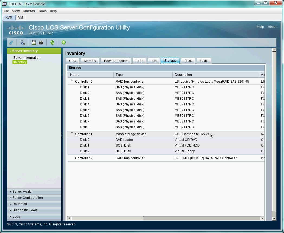Click the horizontal scrollbar left arrow
This screenshot has width=284, height=233.
point(69,218)
